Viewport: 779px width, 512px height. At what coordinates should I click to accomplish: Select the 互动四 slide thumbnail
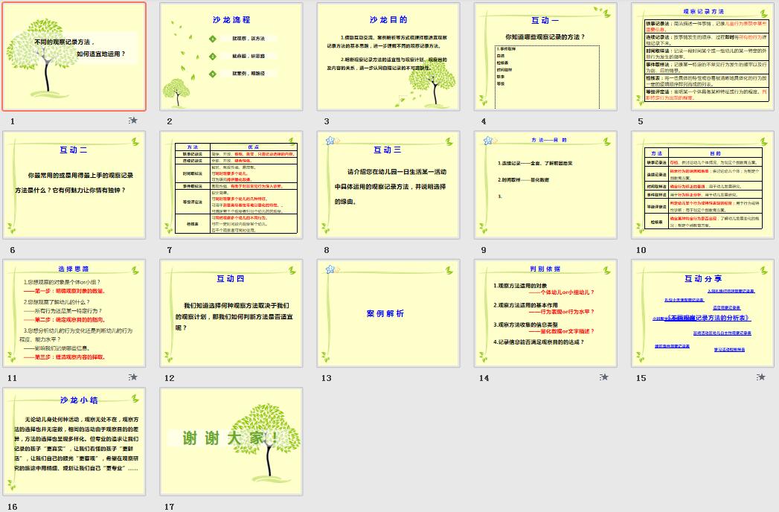(x=231, y=313)
